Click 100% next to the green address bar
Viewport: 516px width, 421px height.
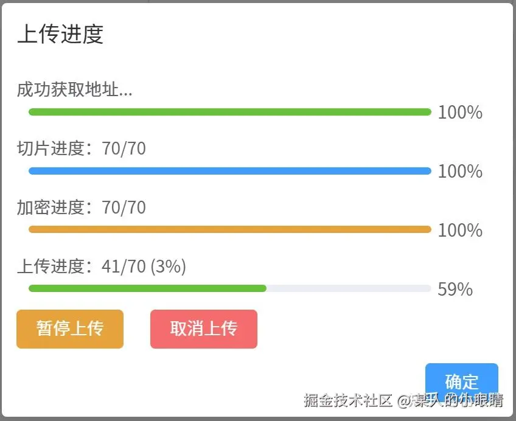pyautogui.click(x=460, y=113)
